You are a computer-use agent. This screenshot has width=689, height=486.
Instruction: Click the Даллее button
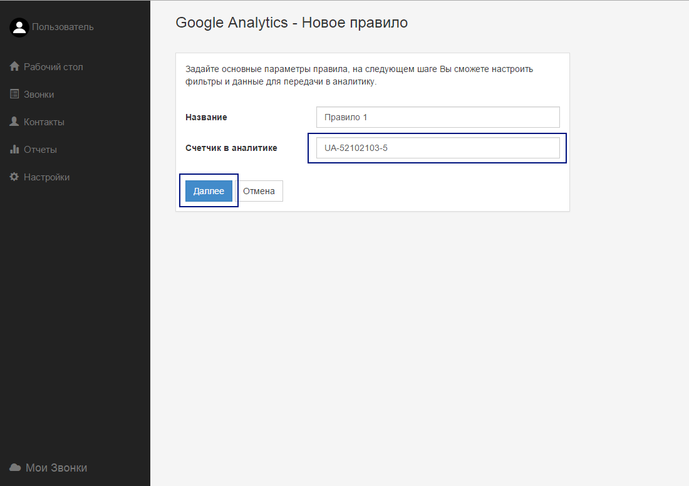coord(209,191)
